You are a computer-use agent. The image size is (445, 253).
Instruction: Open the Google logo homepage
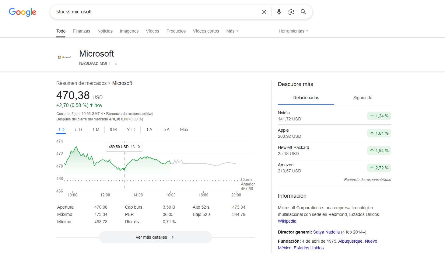(x=23, y=12)
